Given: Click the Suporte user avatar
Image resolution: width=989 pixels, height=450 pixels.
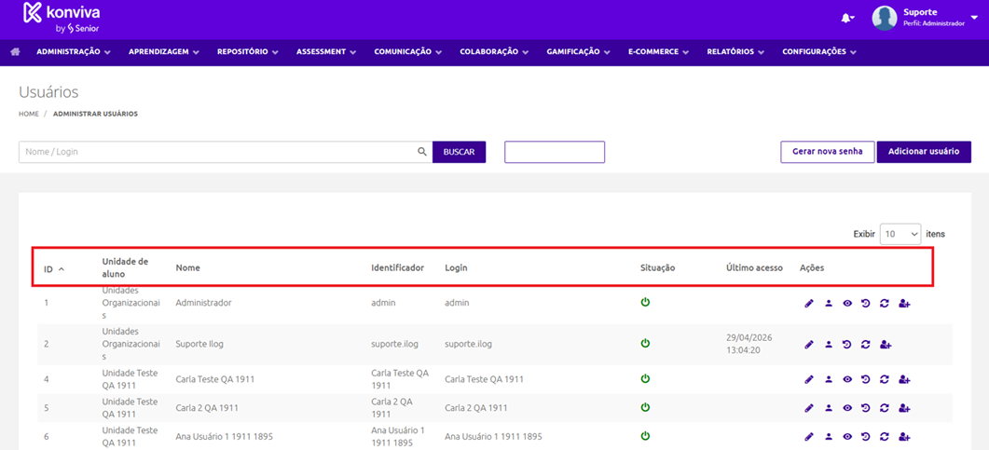Looking at the screenshot, I should (885, 19).
